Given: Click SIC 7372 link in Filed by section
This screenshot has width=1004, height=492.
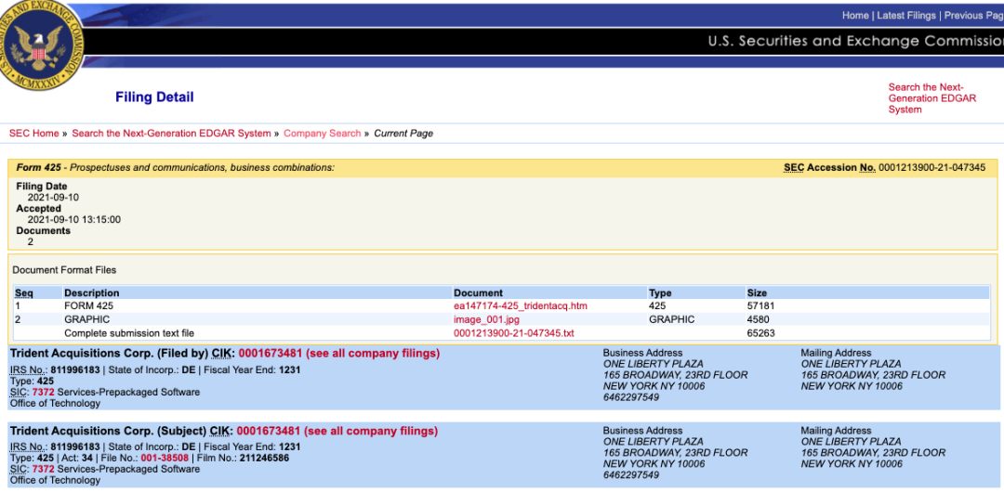Looking at the screenshot, I should click(x=43, y=392).
